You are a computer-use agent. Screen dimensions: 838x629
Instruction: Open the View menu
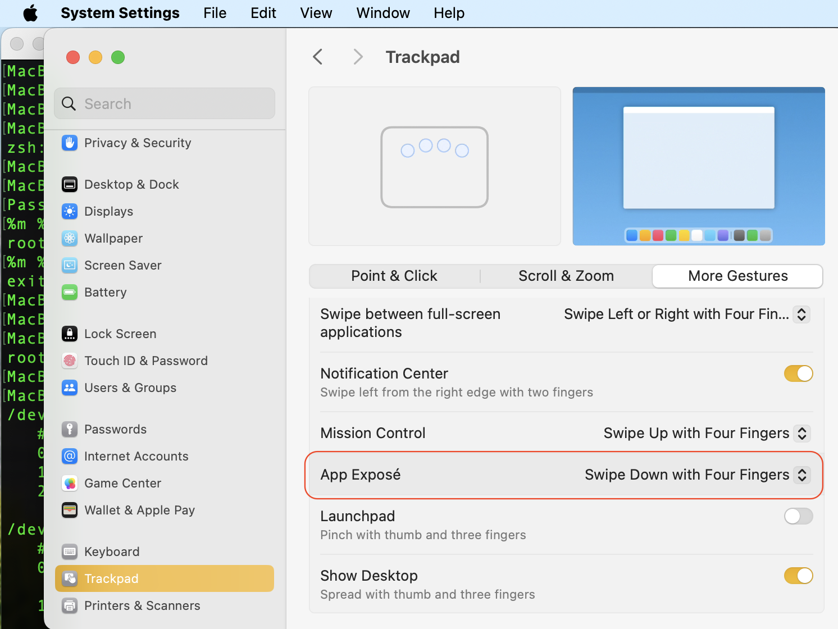click(316, 13)
